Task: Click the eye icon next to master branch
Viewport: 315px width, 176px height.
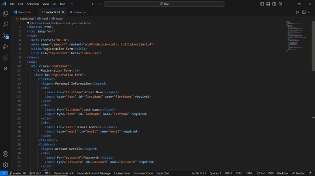Action: pos(24,173)
